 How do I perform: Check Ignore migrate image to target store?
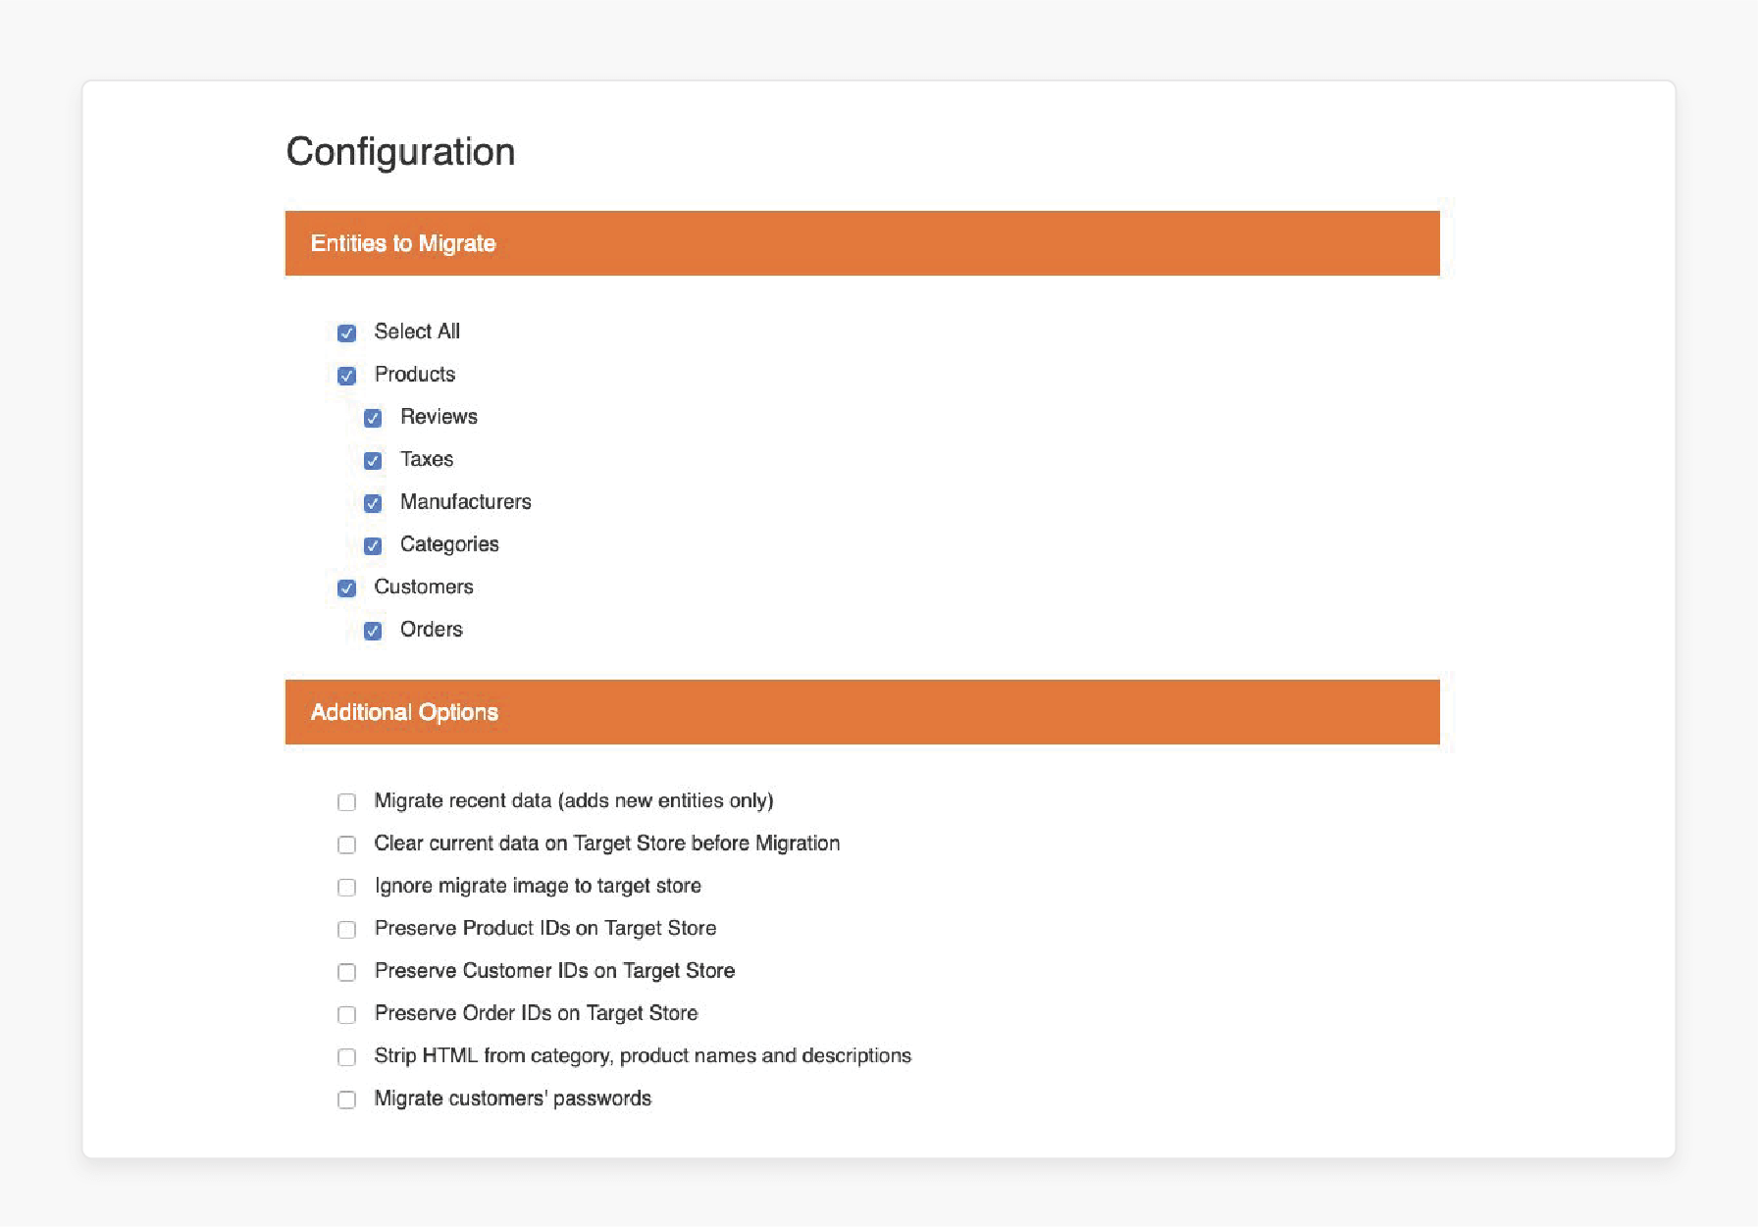346,888
